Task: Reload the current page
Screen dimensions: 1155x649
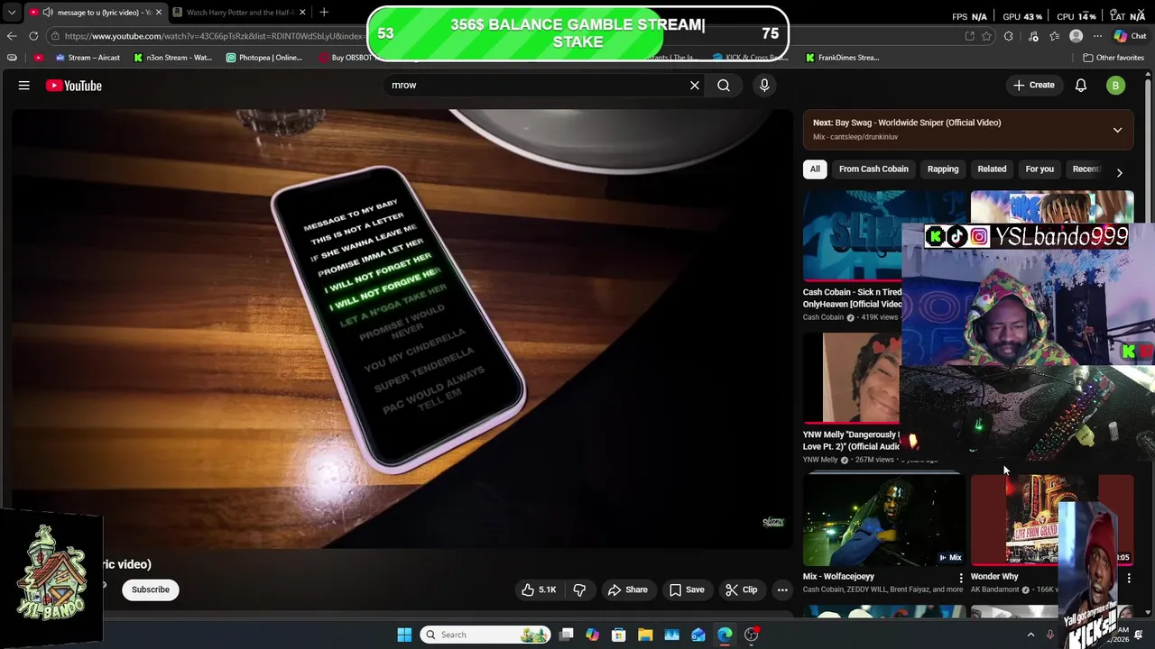Action: click(x=33, y=36)
